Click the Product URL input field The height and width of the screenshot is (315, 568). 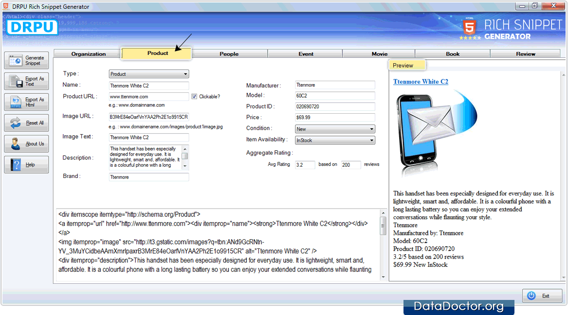[x=149, y=97]
